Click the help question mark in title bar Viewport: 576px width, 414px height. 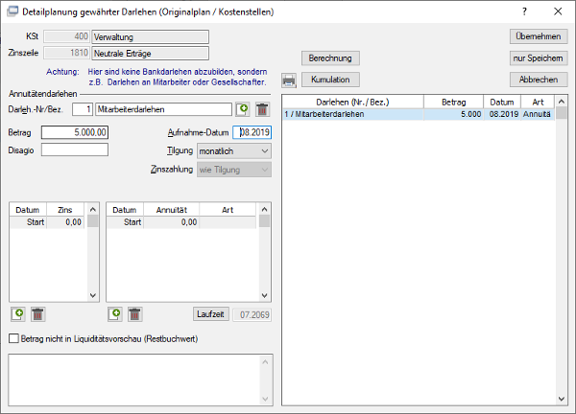524,11
